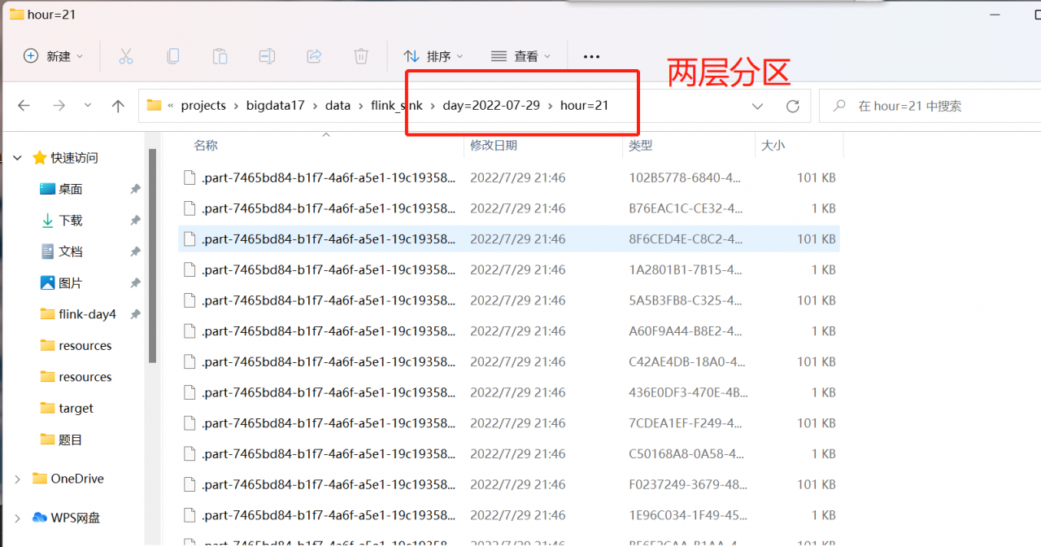Sort by Date modified (修改日期) column header
1041x547 pixels.
(x=494, y=145)
